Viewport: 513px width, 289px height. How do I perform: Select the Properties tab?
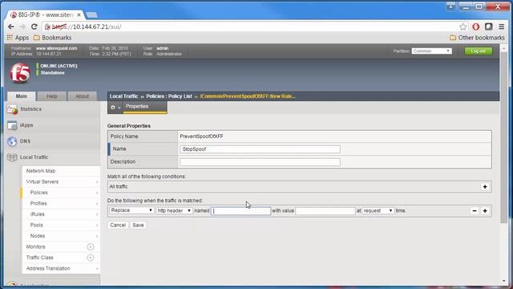point(145,107)
